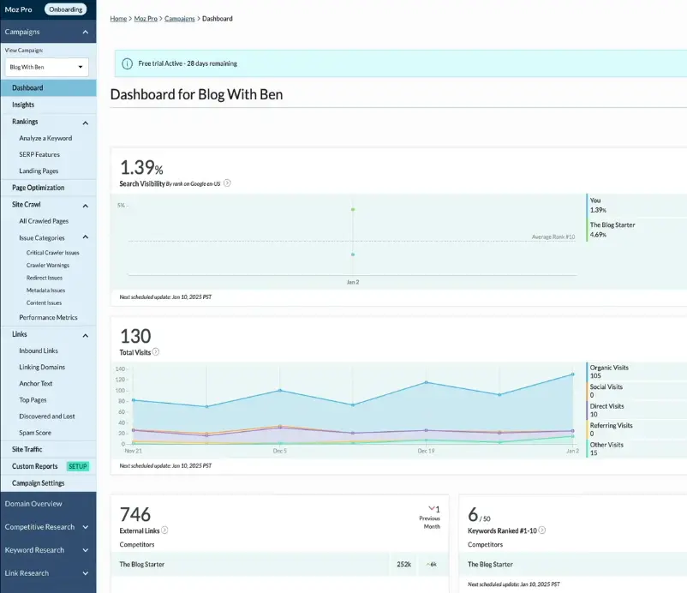The width and height of the screenshot is (687, 593).
Task: Collapse the Issue Categories chevron
Action: (86, 237)
